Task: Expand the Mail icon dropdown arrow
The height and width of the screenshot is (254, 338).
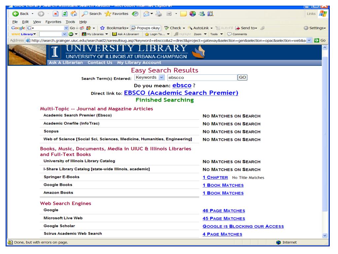Action: pos(152,14)
